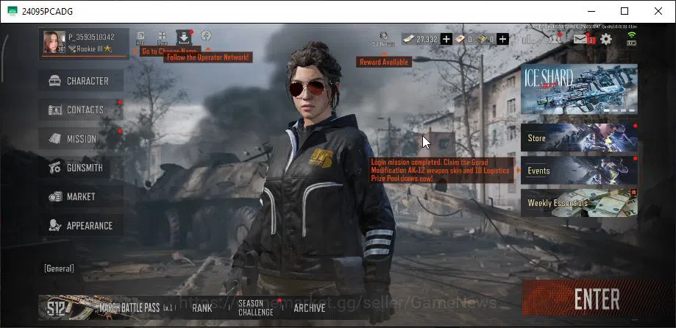
Task: Open the Store banner
Action: point(579,138)
